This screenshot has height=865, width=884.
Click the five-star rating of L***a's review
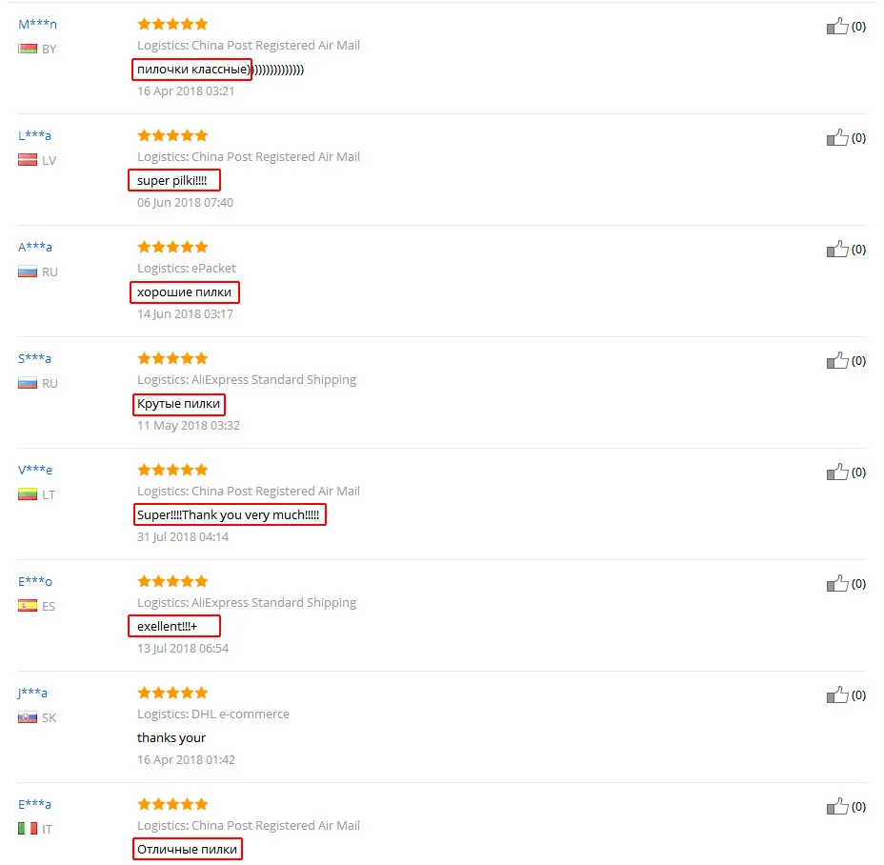[173, 135]
